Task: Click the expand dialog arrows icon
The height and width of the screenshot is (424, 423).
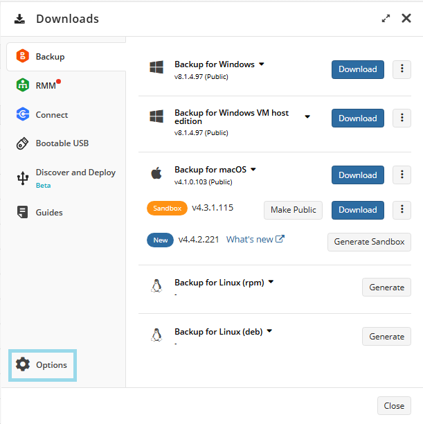Action: pos(386,19)
